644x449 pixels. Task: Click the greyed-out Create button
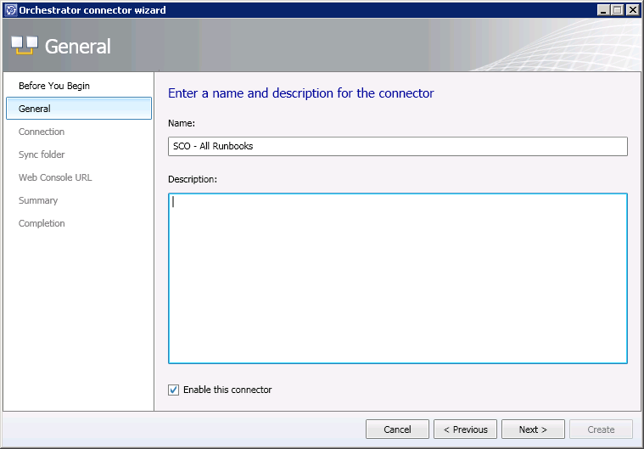click(601, 429)
